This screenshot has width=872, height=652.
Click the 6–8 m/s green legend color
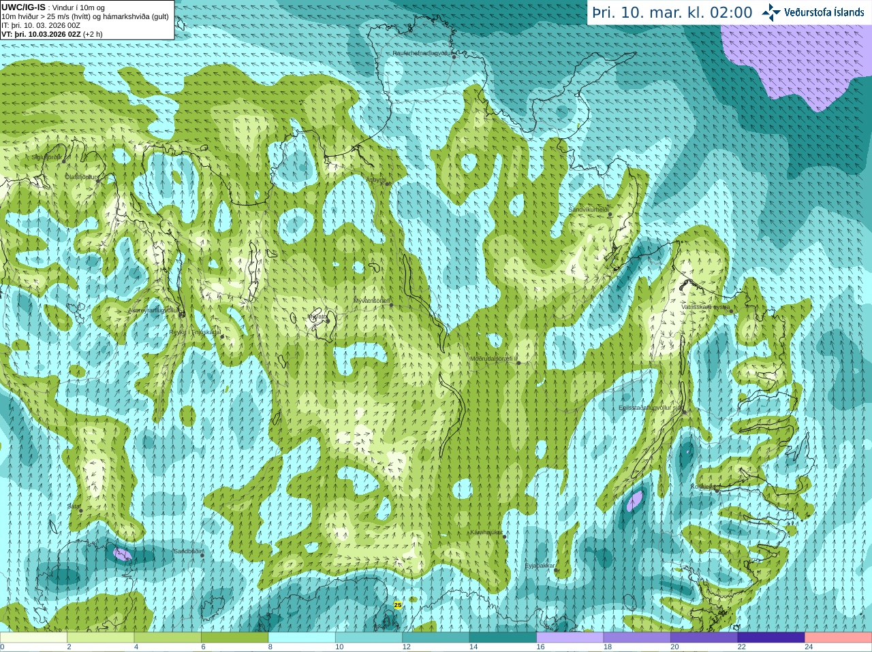(x=235, y=638)
